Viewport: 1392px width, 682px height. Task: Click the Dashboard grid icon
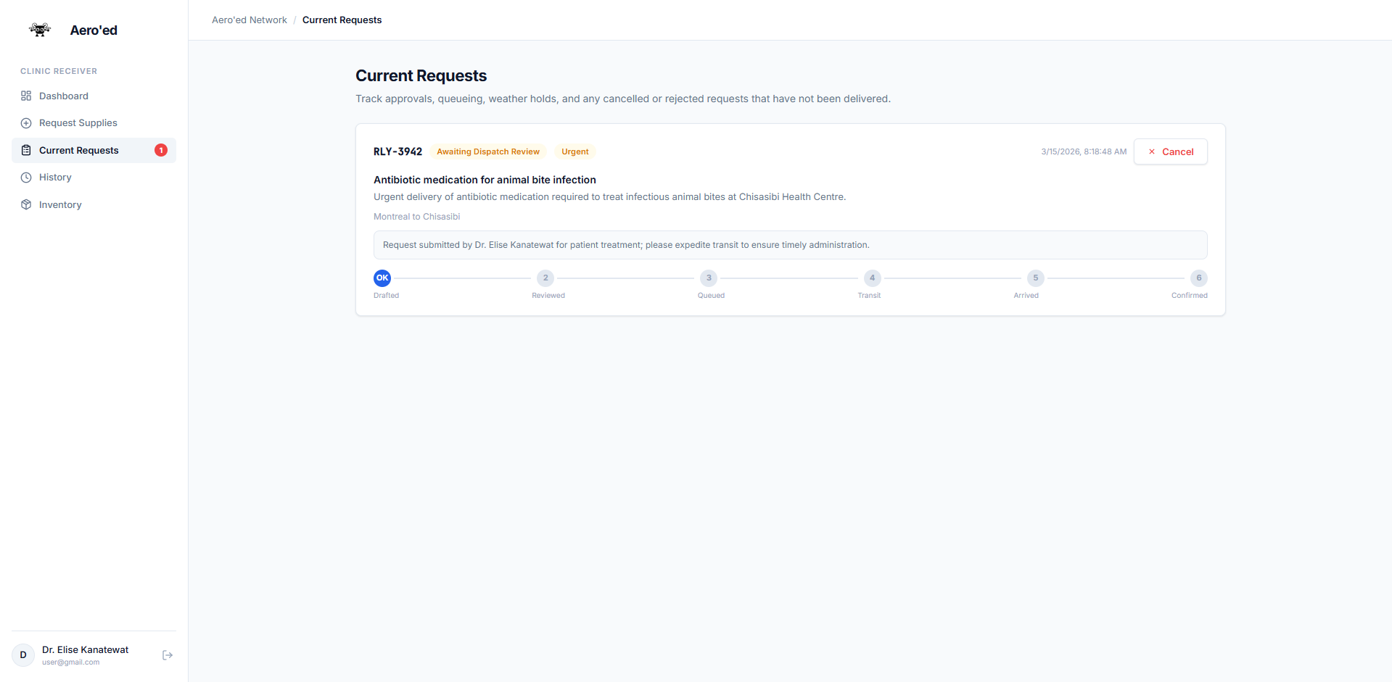click(26, 96)
